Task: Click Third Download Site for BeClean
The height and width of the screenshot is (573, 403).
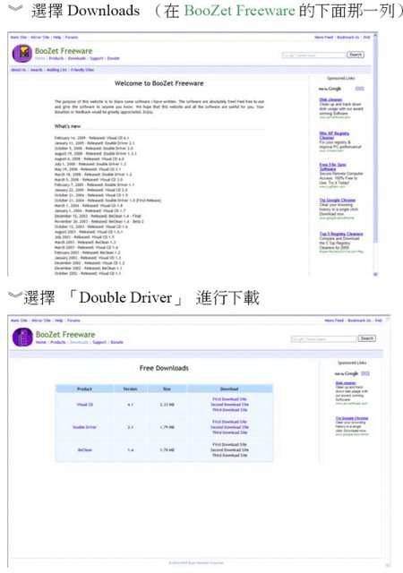Action: click(229, 456)
